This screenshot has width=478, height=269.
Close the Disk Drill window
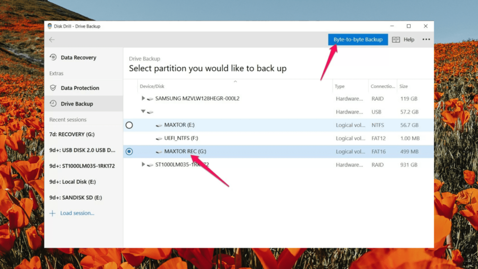tap(426, 26)
